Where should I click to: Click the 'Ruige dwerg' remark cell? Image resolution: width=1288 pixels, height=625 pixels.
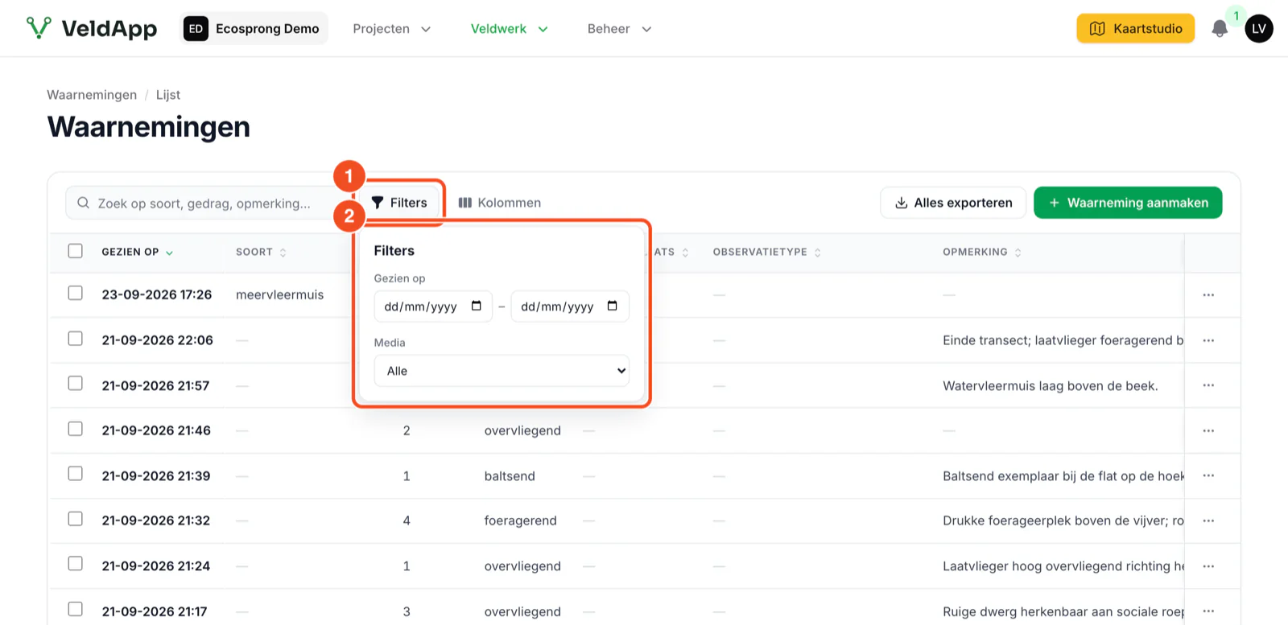(1063, 611)
